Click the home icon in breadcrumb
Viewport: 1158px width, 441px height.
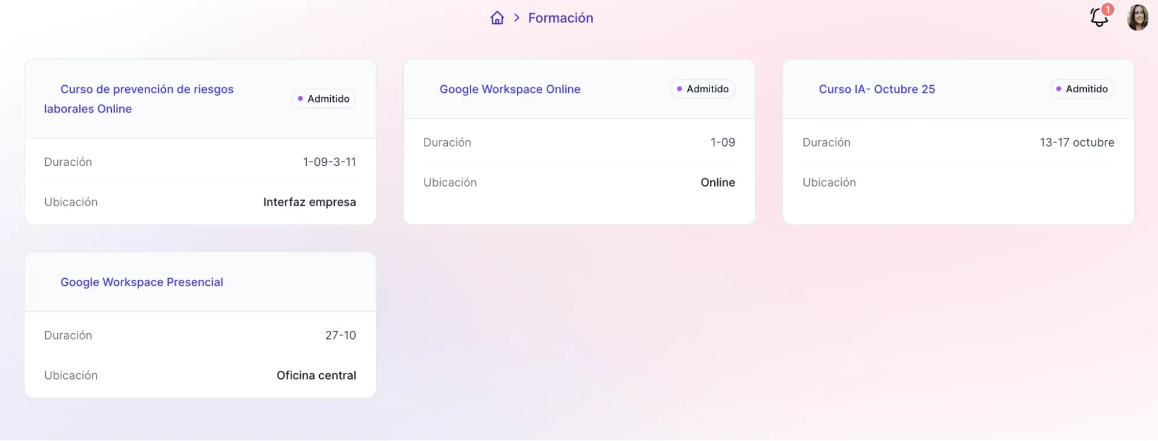497,18
